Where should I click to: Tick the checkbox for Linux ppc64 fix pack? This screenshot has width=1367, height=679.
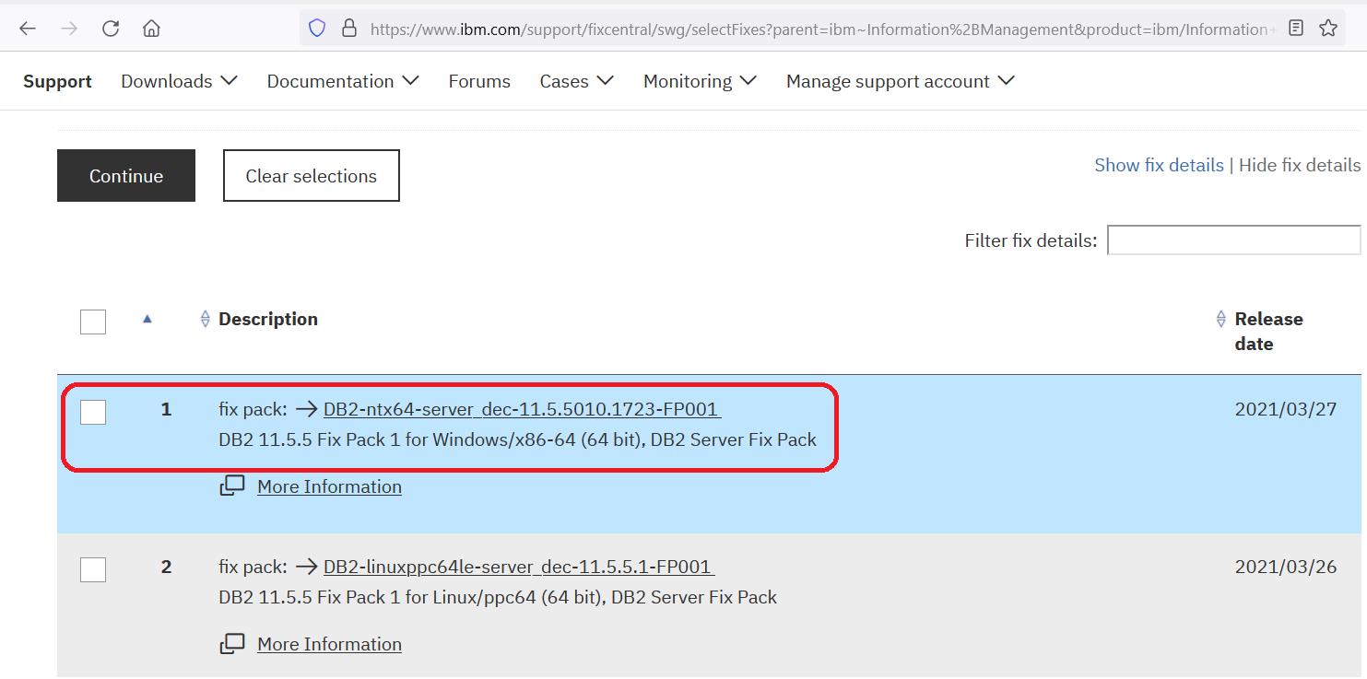93,569
